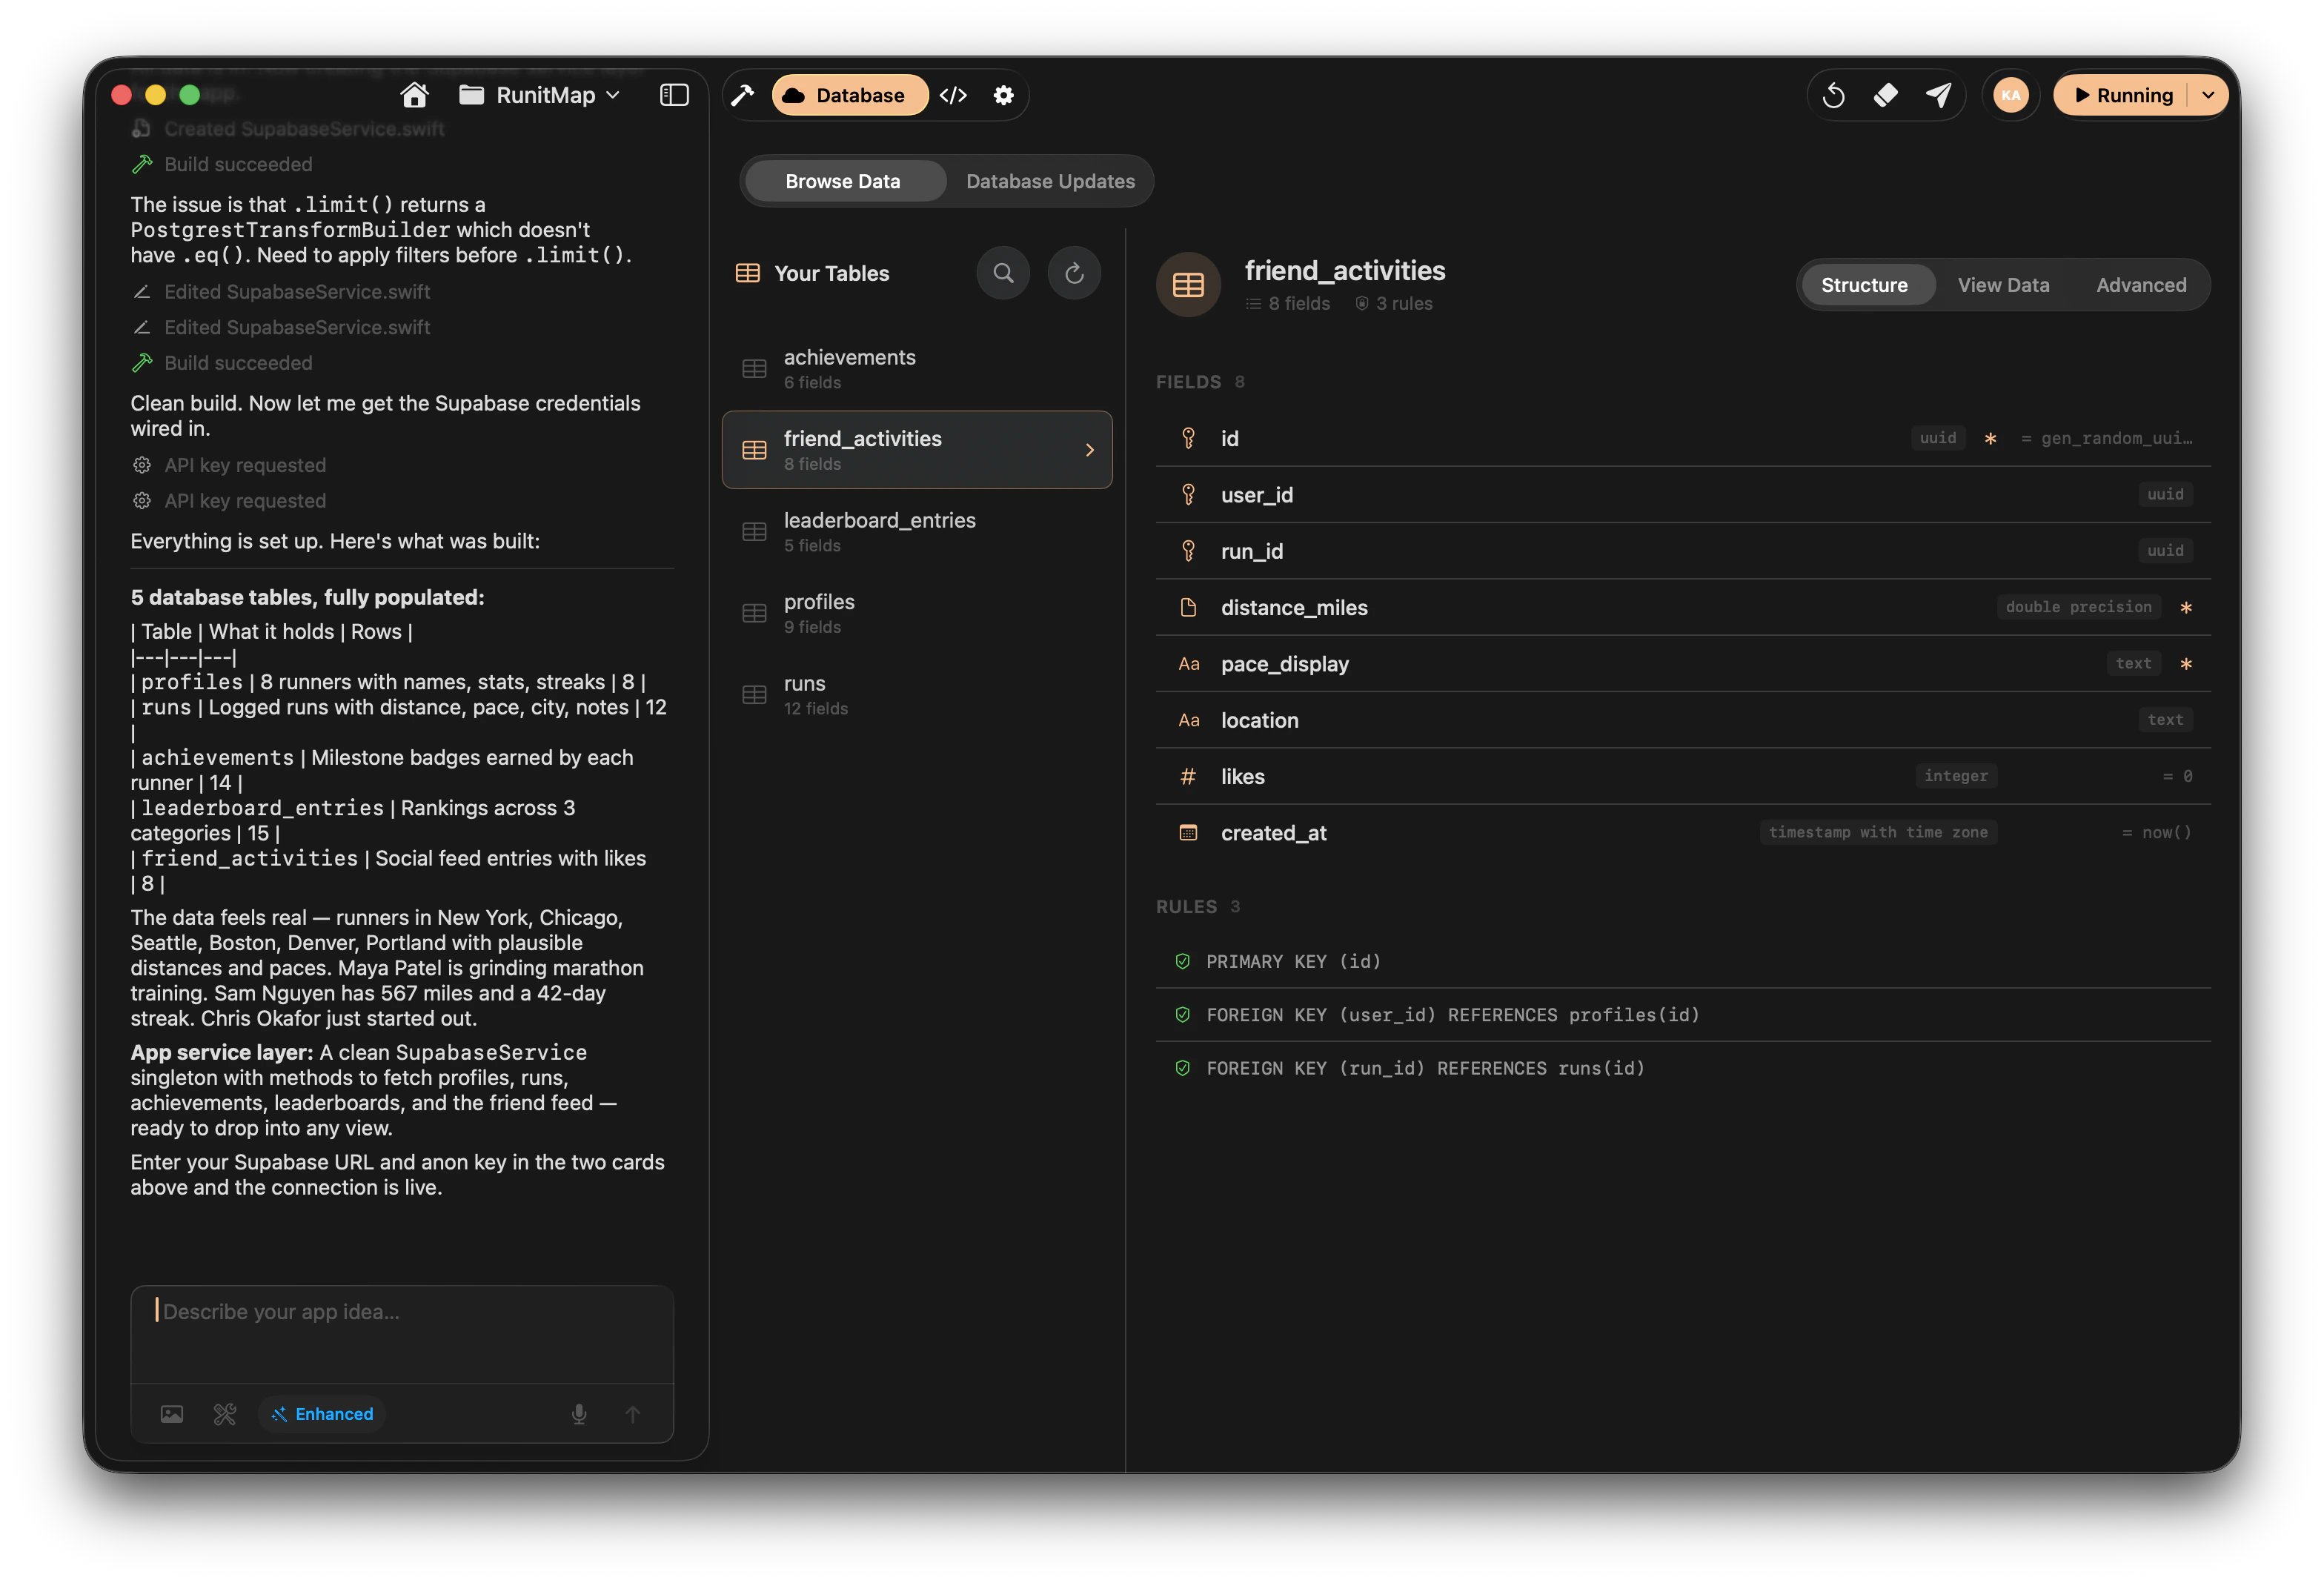Click the KA profile avatar
Image resolution: width=2324 pixels, height=1583 pixels.
point(2012,95)
